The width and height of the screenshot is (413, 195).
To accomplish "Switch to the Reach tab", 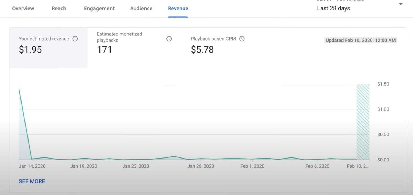I will tap(59, 8).
